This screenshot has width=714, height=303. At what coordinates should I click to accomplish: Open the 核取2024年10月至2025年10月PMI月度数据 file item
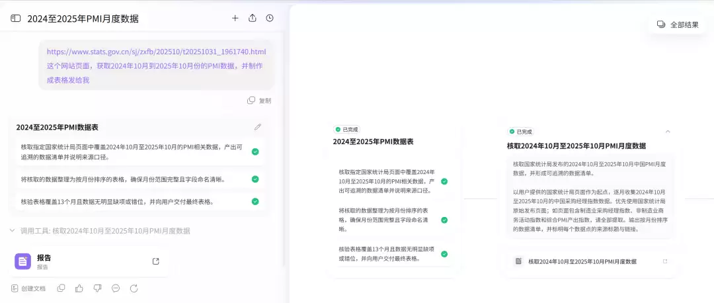[590, 261]
